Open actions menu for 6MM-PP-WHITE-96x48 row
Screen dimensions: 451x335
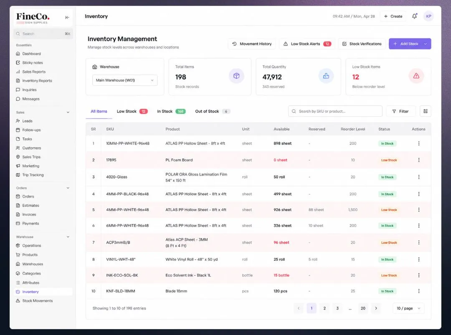[419, 226]
